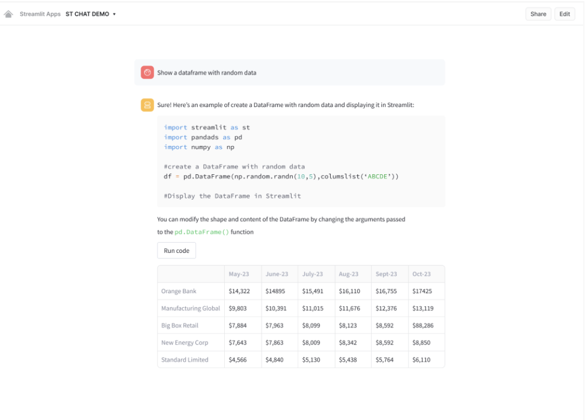Click the Edit button
The width and height of the screenshot is (585, 420).
[565, 14]
